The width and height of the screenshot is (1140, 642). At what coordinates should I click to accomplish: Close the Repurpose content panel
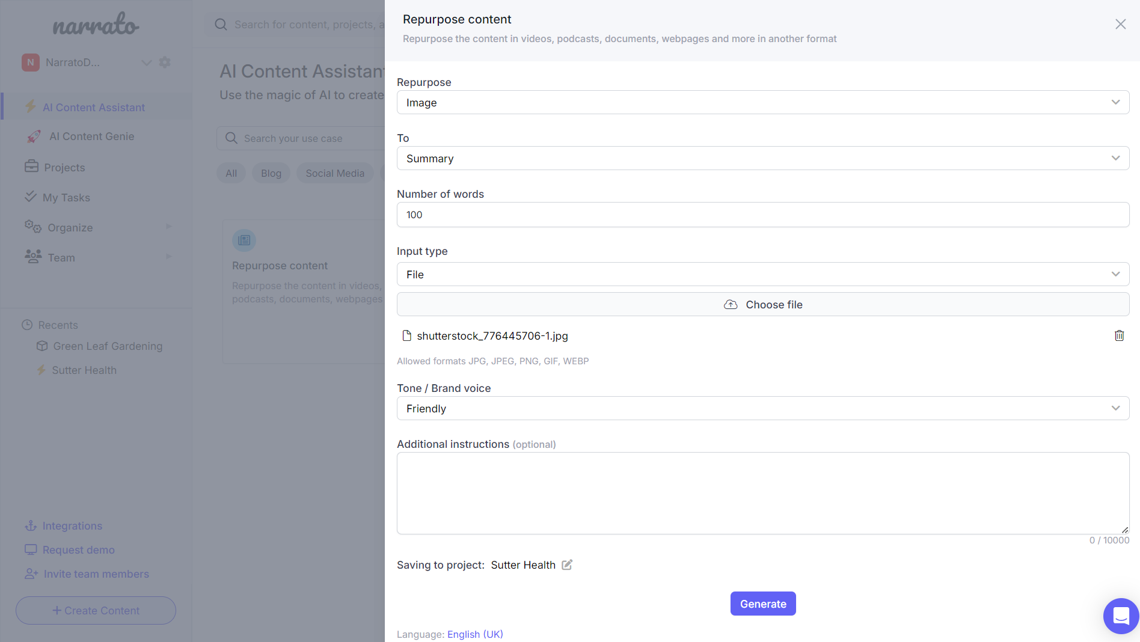click(1120, 24)
